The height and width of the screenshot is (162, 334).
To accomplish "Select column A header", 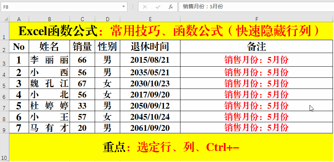I will point(19,19).
